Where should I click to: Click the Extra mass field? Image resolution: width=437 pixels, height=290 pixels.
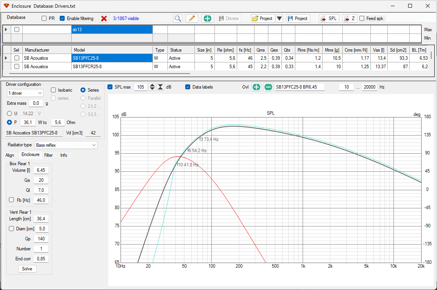(36, 103)
